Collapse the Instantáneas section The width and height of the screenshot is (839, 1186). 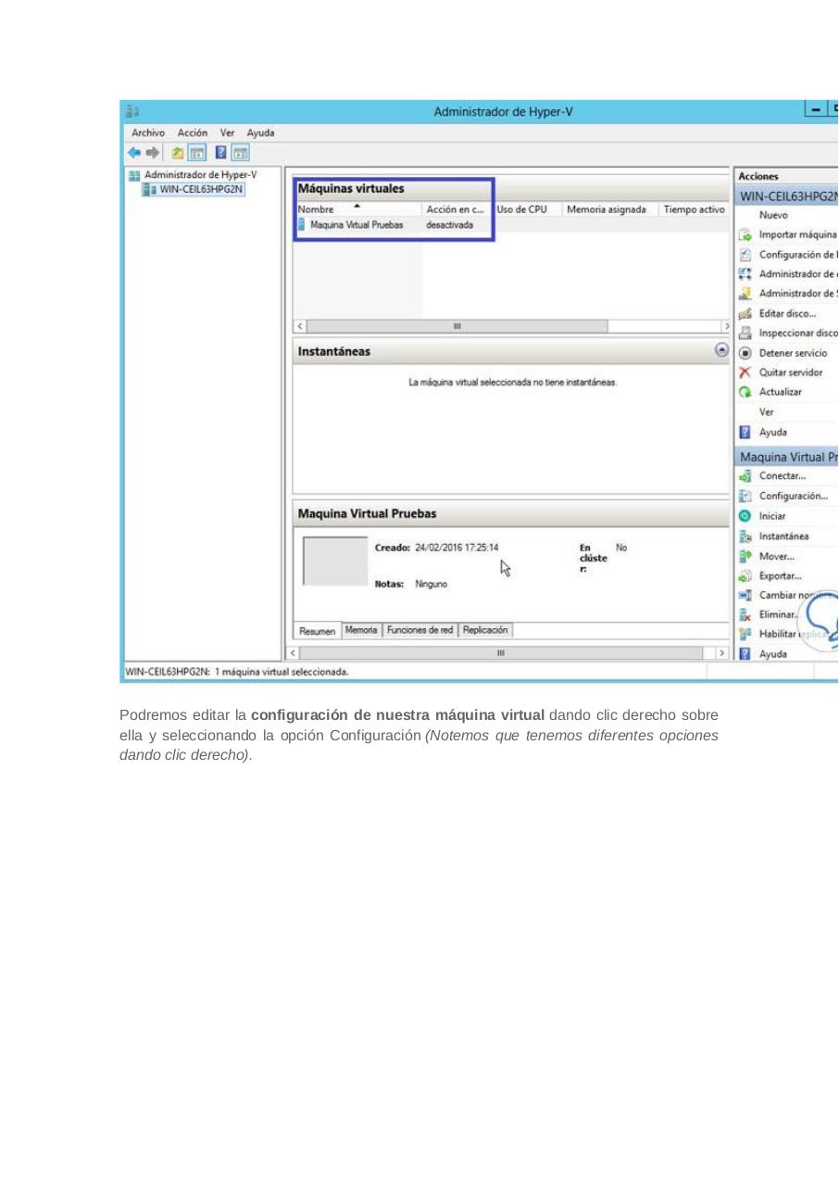721,350
